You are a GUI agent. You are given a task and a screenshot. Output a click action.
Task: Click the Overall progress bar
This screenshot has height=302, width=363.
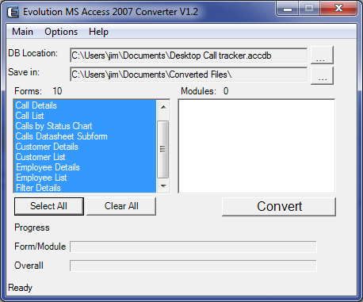tap(193, 266)
